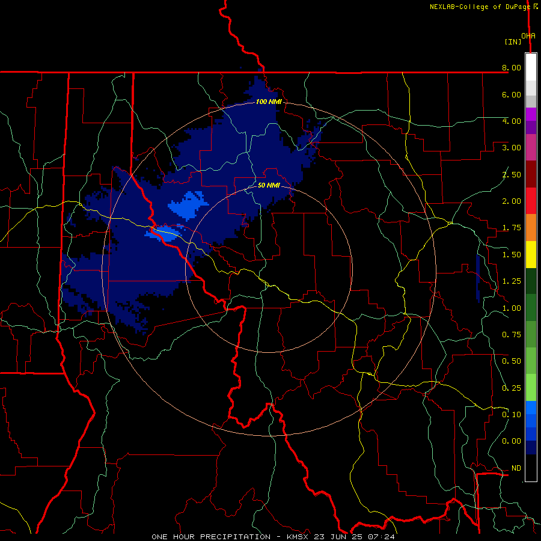Click the dark navy legend color block
The height and width of the screenshot is (541, 541).
tap(531, 448)
